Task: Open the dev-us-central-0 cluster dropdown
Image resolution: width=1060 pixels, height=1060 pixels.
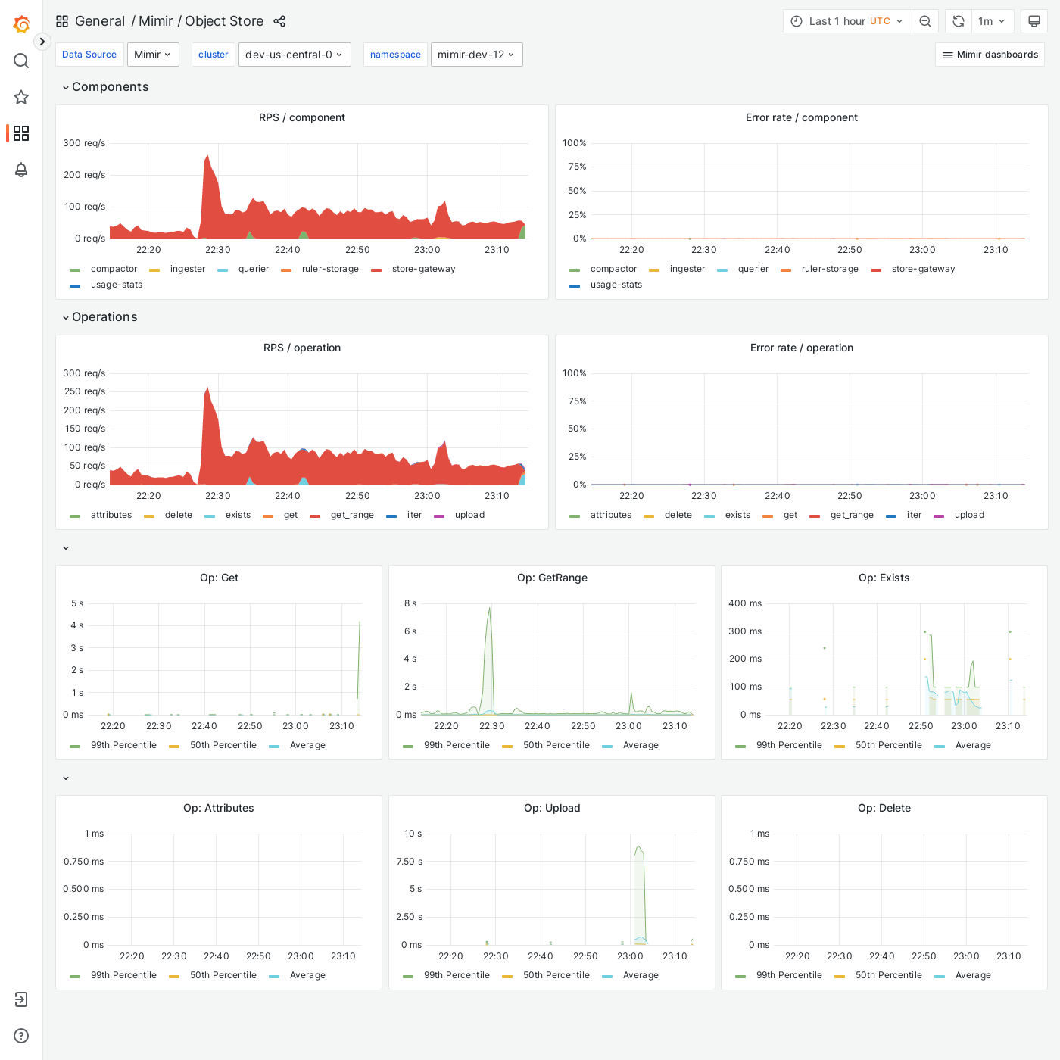Action: (x=295, y=55)
